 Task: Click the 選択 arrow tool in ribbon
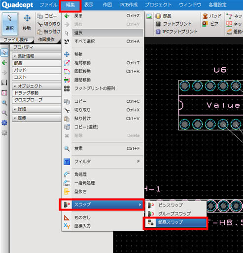pos(10,24)
